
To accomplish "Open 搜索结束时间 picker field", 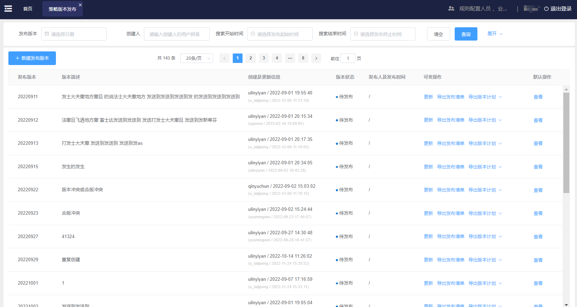I will click(383, 34).
